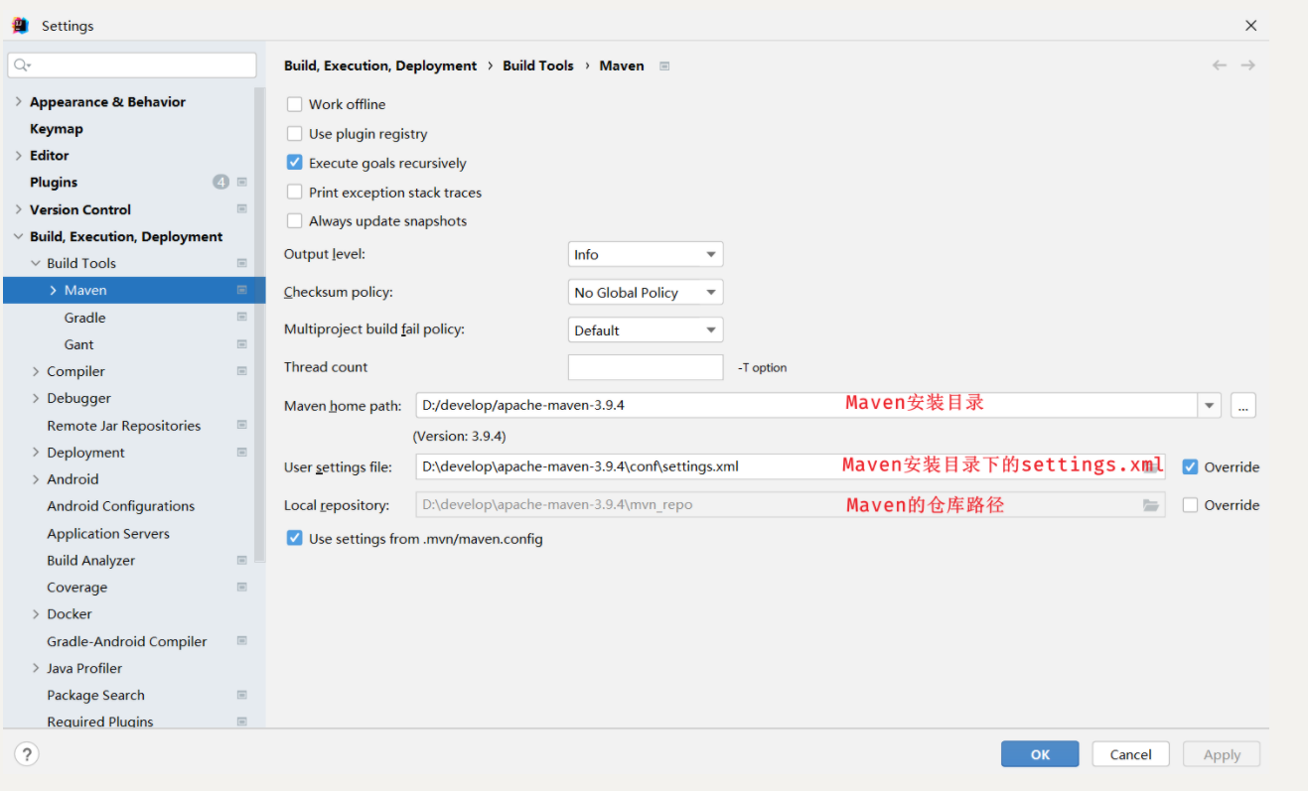Screen dimensions: 1308x791
Task: Enable the Work offline checkbox
Action: [295, 104]
